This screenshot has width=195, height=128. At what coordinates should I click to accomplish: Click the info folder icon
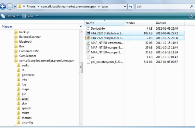(18, 79)
